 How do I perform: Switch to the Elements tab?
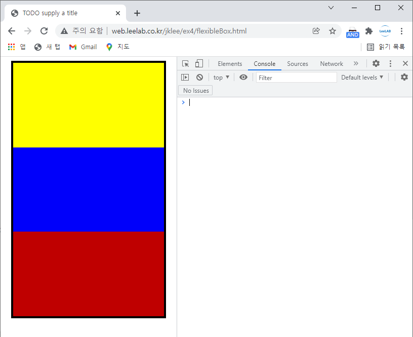(x=230, y=63)
